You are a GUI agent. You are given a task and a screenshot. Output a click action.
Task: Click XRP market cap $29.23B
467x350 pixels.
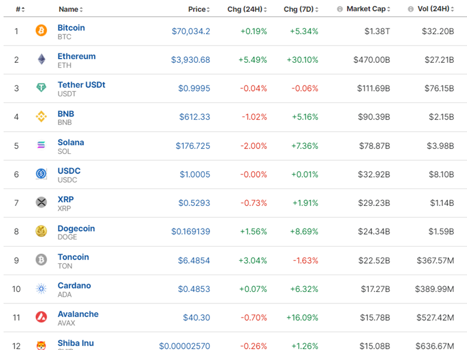374,203
